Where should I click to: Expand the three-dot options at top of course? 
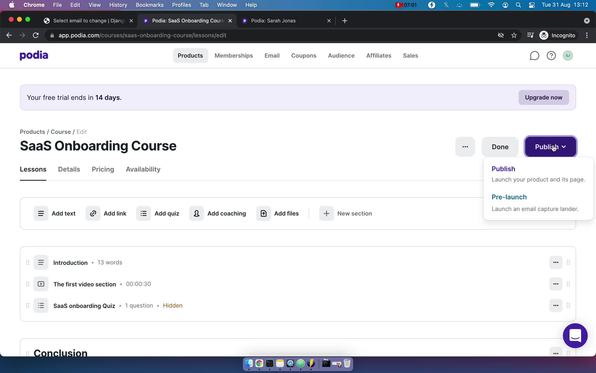click(x=465, y=146)
